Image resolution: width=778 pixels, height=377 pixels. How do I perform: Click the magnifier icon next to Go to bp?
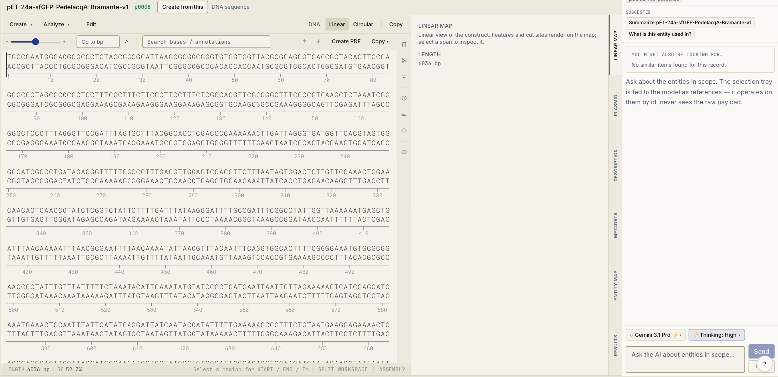126,42
